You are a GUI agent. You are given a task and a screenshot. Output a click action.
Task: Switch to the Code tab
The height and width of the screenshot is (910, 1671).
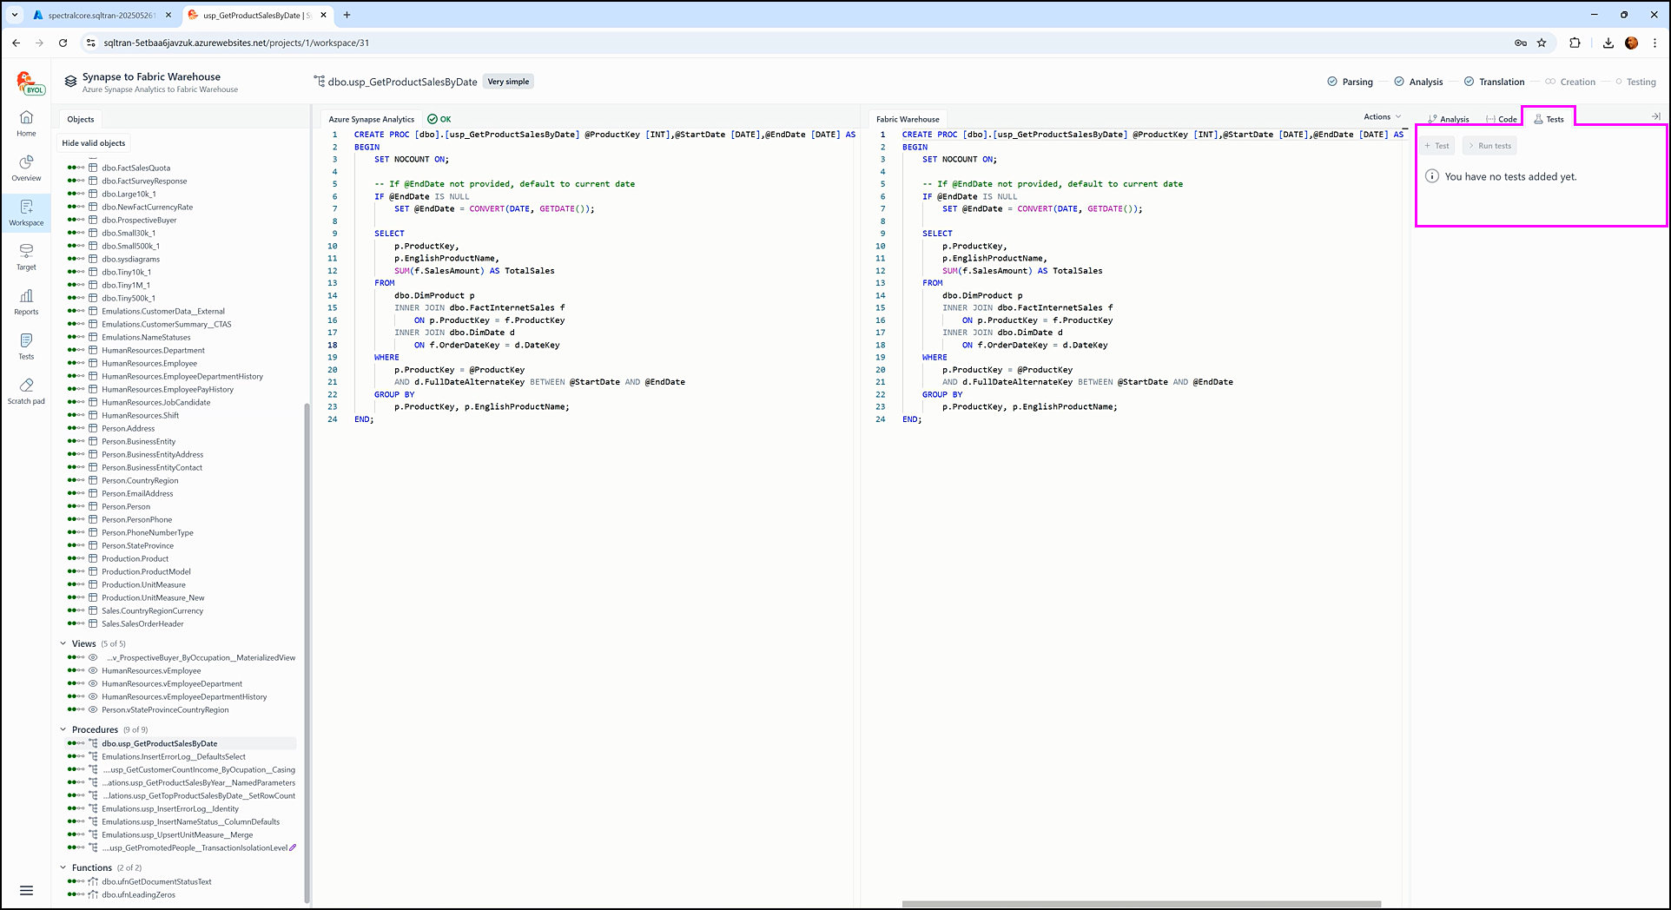click(1502, 119)
